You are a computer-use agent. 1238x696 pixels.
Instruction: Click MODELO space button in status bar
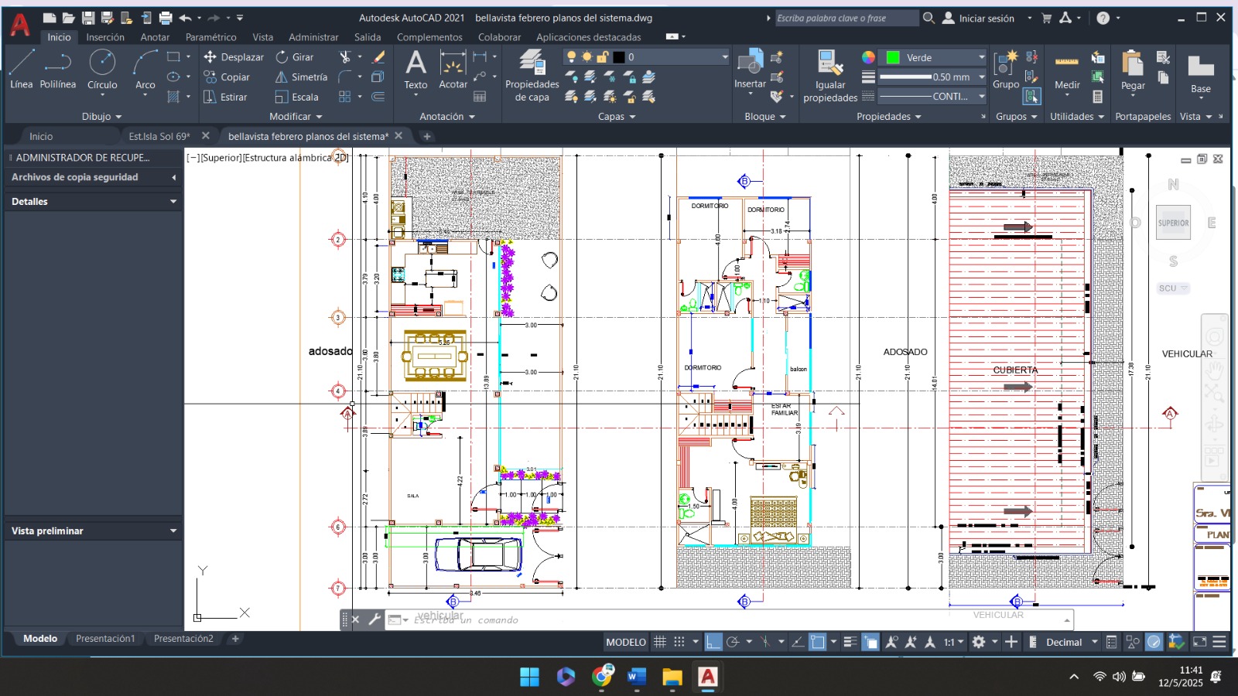coord(626,642)
